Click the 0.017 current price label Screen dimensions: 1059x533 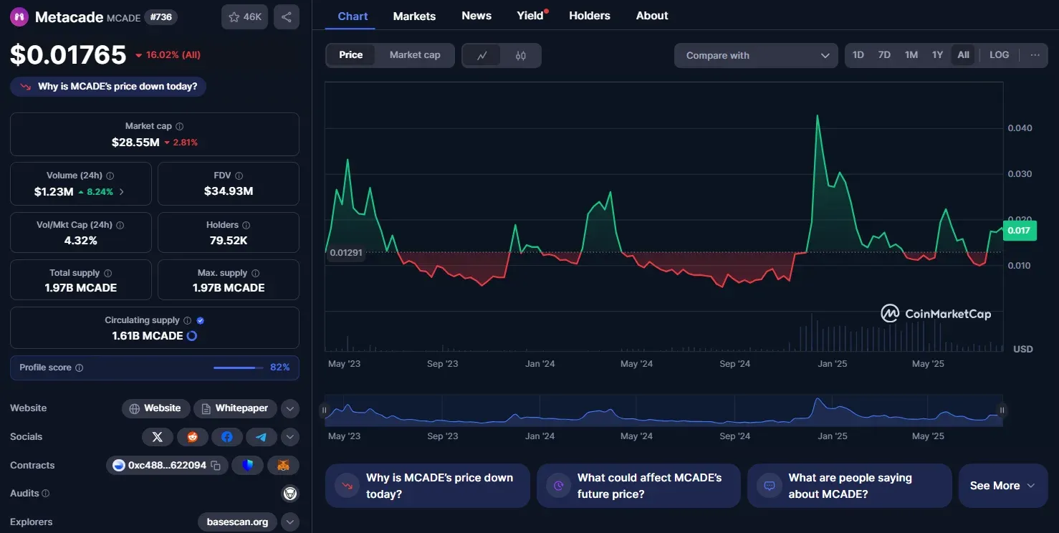(x=1019, y=231)
